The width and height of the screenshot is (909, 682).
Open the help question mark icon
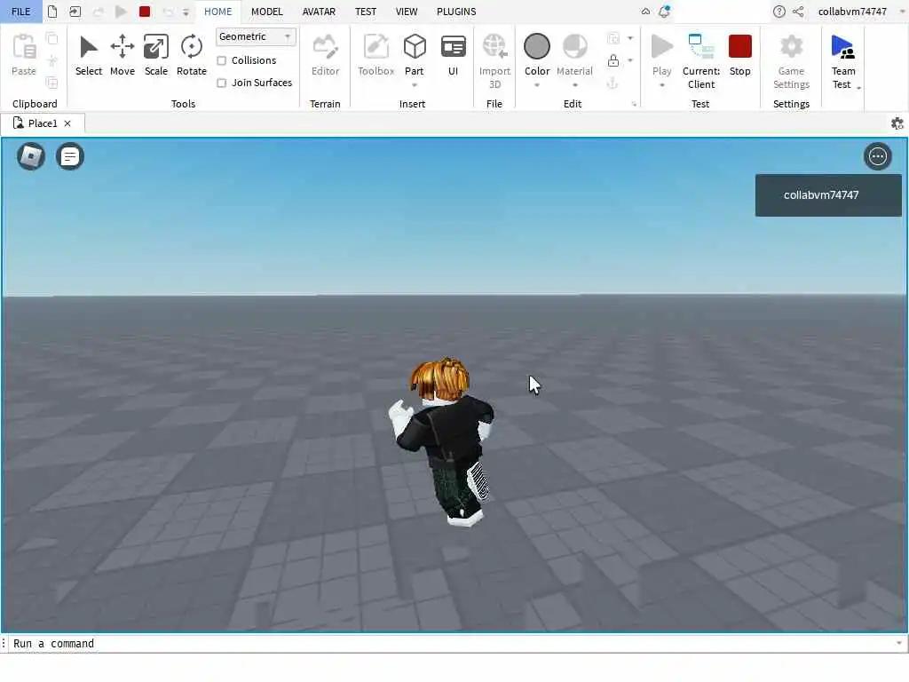779,11
